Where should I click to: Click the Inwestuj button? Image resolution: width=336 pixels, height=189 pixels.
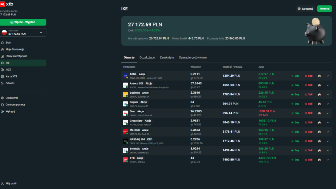point(325,9)
